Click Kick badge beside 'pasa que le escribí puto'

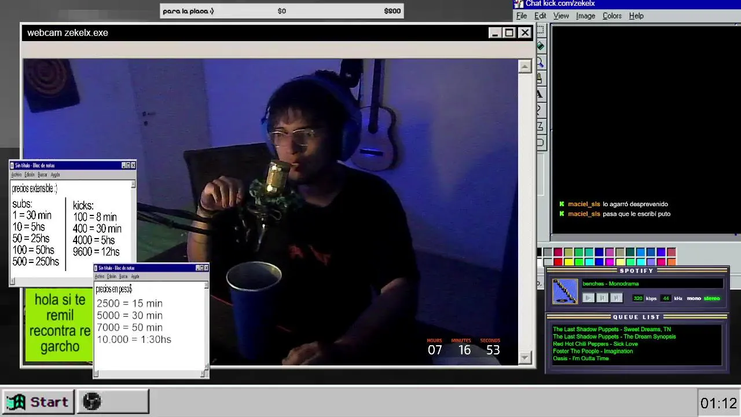[562, 214]
